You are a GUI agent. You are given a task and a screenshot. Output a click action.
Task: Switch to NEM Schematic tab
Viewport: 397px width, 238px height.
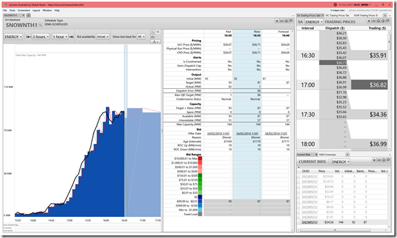click(x=327, y=155)
